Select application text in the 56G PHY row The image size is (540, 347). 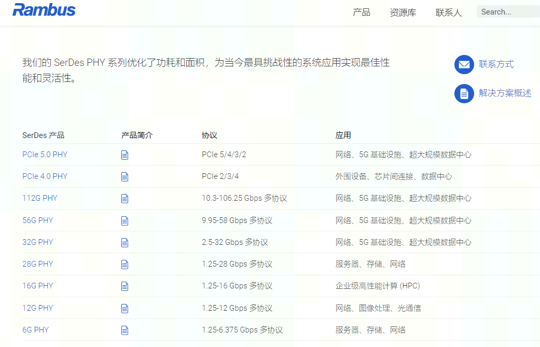coord(403,220)
